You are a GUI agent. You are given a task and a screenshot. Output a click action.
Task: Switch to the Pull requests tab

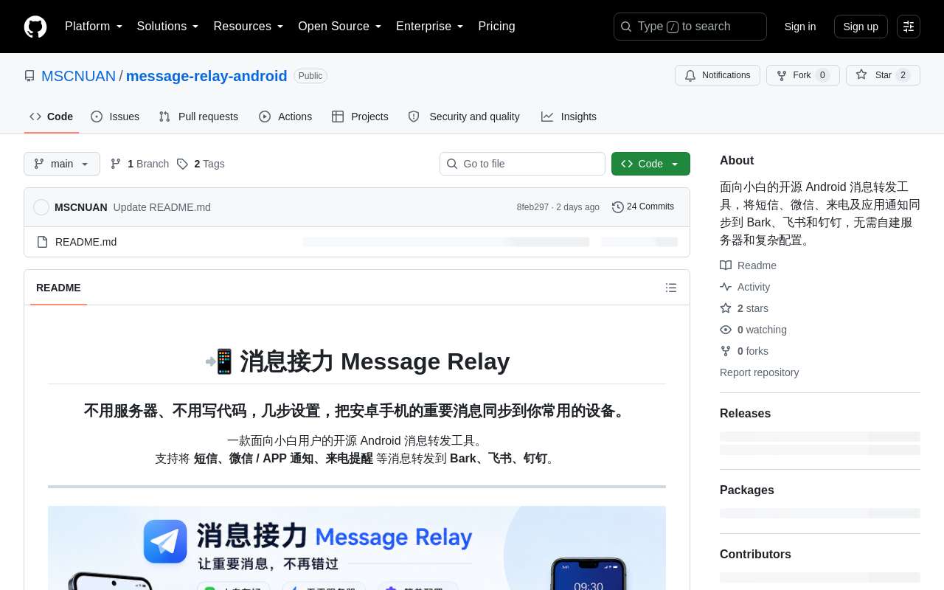tap(198, 117)
